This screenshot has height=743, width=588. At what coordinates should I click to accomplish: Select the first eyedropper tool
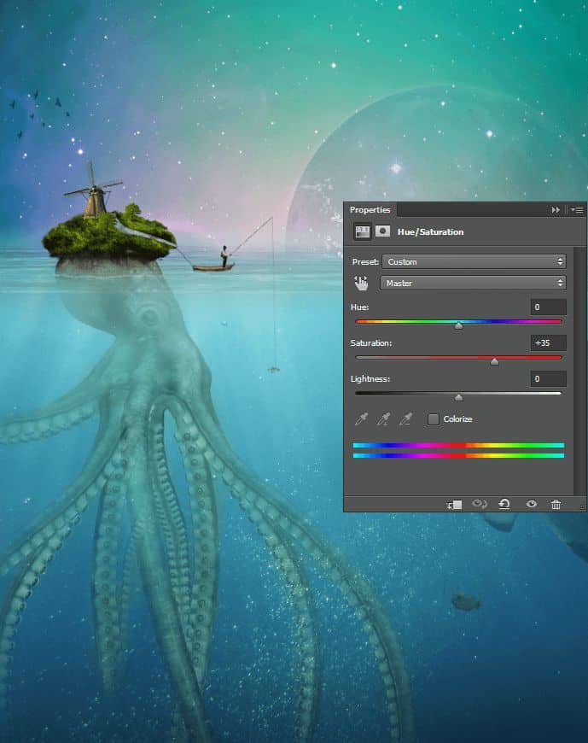tap(361, 418)
